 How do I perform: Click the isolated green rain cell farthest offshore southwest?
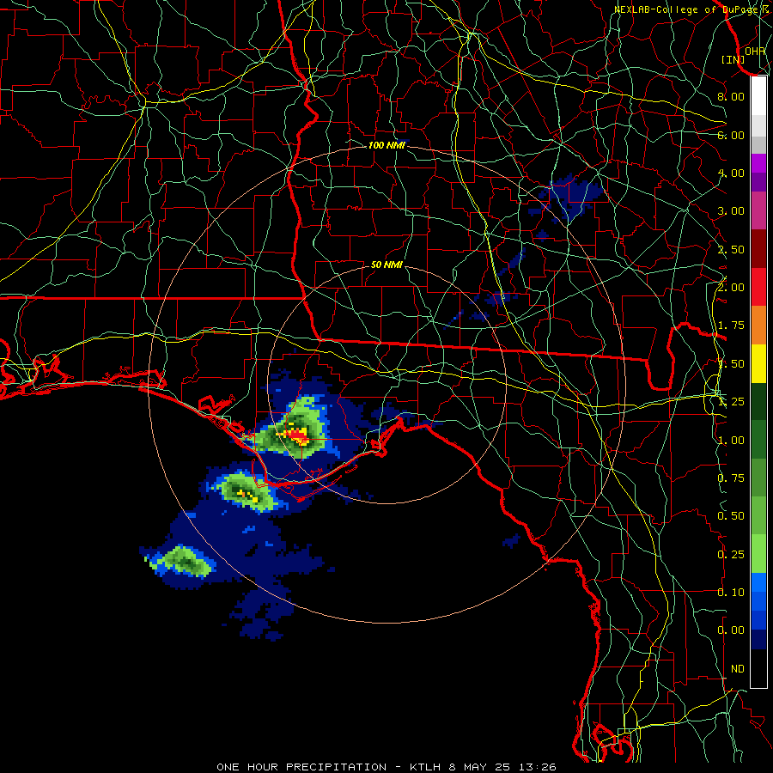(x=185, y=561)
